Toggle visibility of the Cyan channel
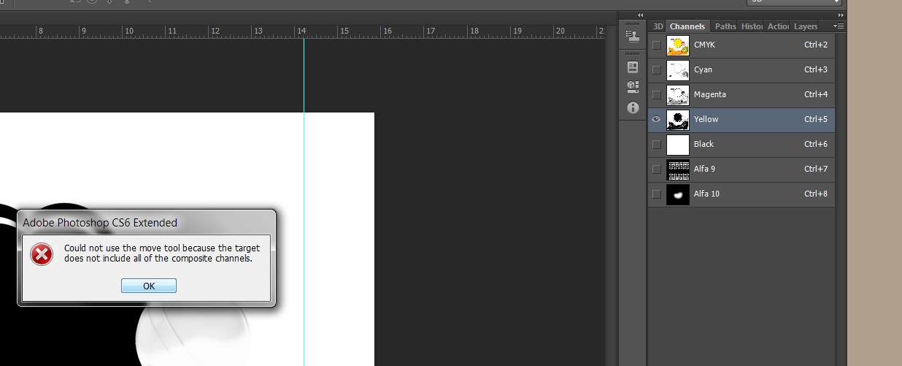The height and width of the screenshot is (366, 902). (x=656, y=70)
